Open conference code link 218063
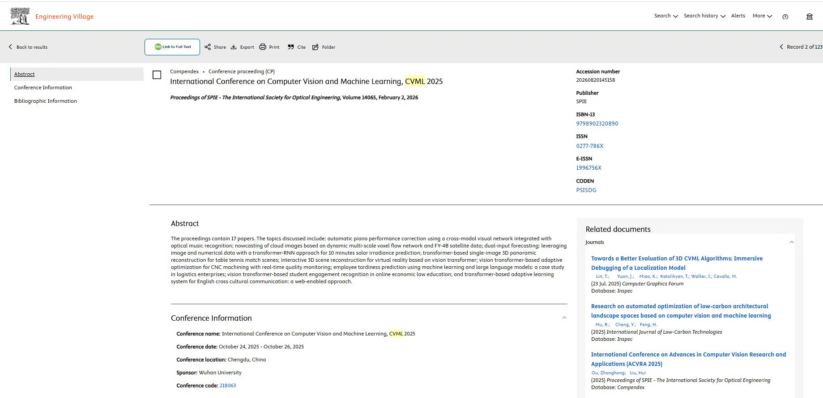Screen dimensions: 823x398 point(228,385)
